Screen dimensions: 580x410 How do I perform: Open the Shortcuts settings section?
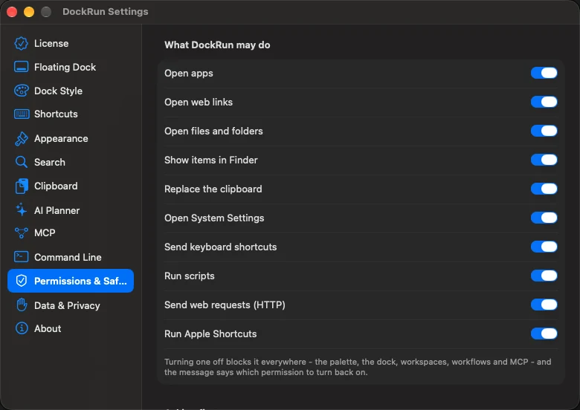71,114
